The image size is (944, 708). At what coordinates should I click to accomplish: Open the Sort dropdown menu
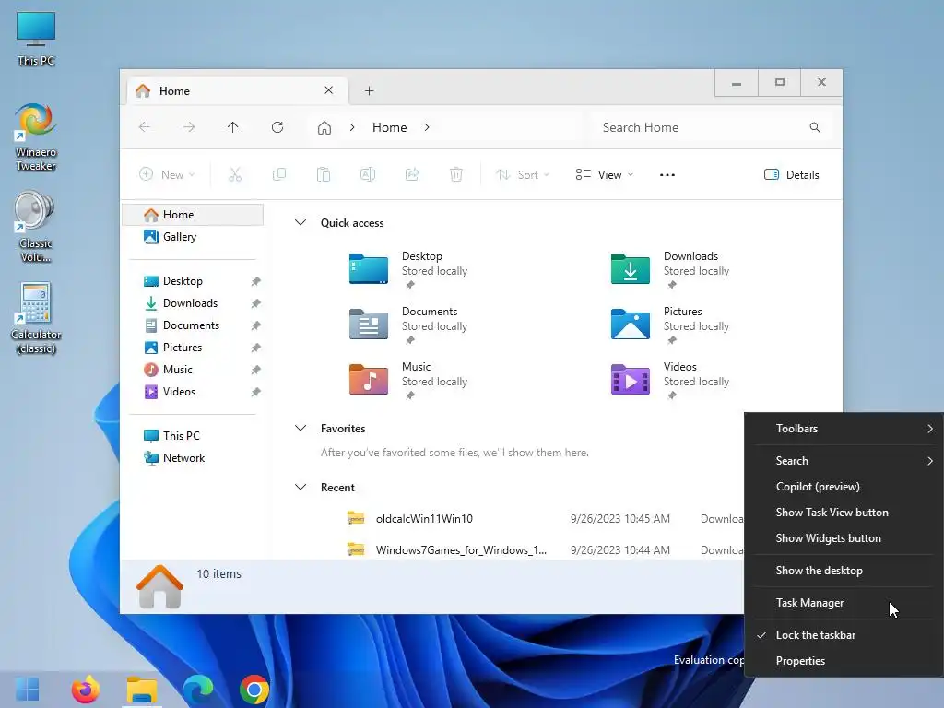click(x=522, y=174)
